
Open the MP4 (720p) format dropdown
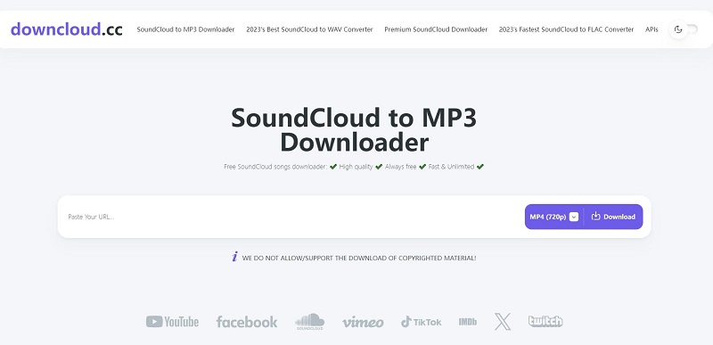[553, 217]
